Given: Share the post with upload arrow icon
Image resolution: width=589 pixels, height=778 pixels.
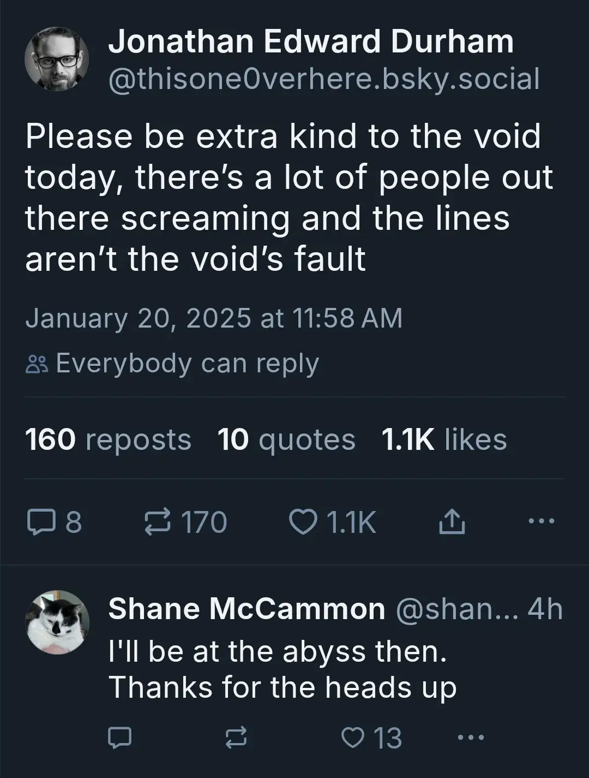Looking at the screenshot, I should click(x=452, y=522).
